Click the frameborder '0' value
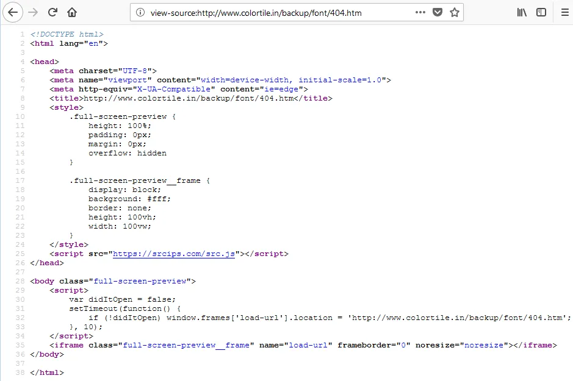The width and height of the screenshot is (573, 381). [403, 345]
